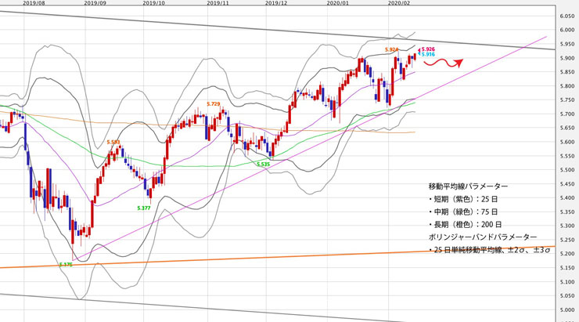Click the 2020/02 date label
Image resolution: width=579 pixels, height=322 pixels.
pyautogui.click(x=399, y=3)
